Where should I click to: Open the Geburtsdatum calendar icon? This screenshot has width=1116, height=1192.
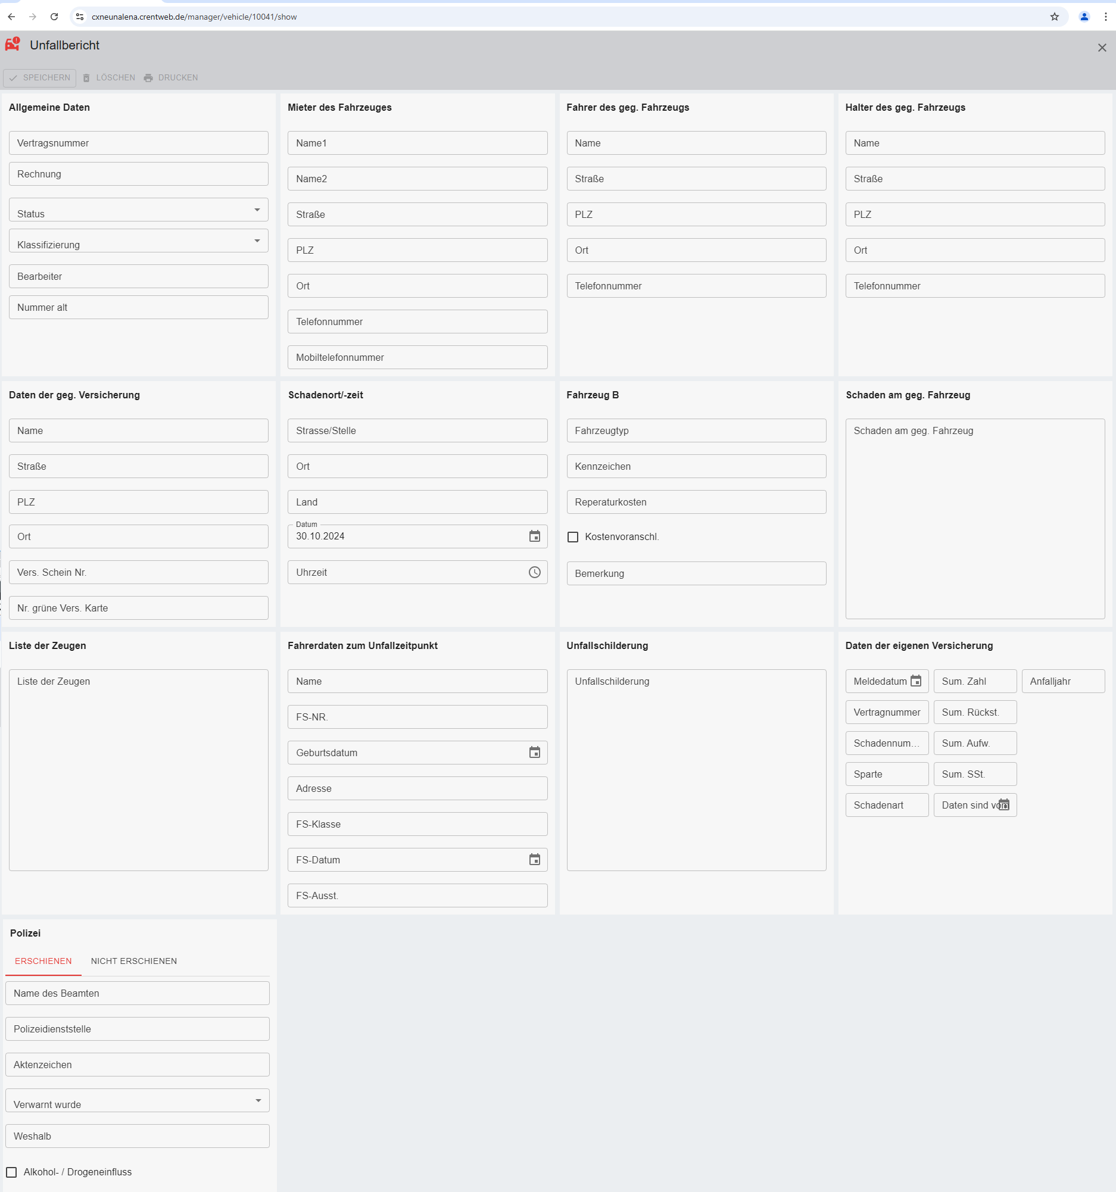click(x=534, y=752)
